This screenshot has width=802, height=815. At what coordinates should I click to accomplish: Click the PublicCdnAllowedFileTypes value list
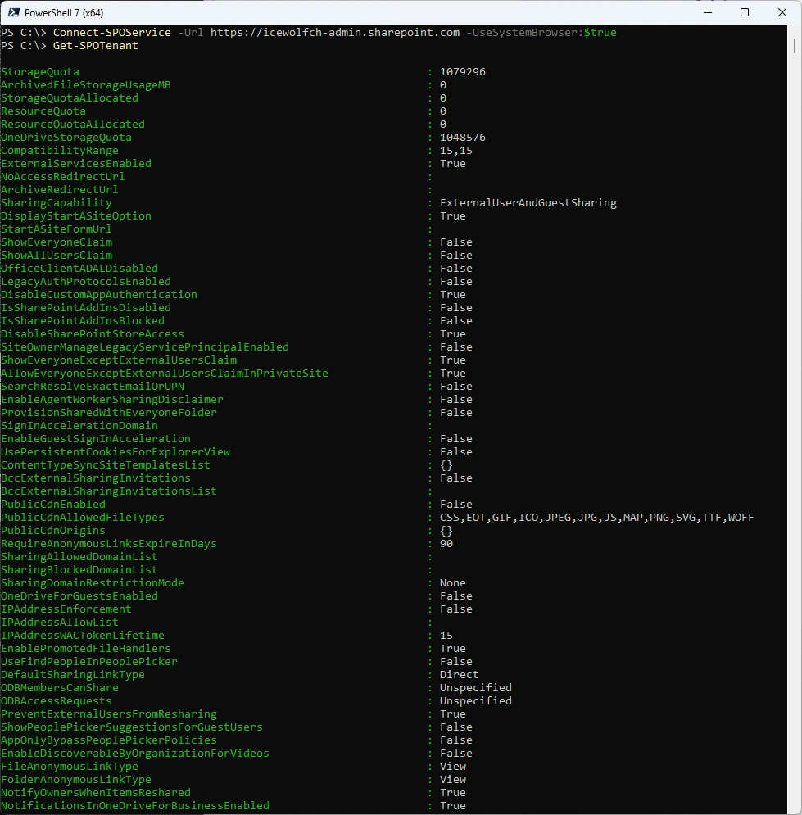click(596, 517)
